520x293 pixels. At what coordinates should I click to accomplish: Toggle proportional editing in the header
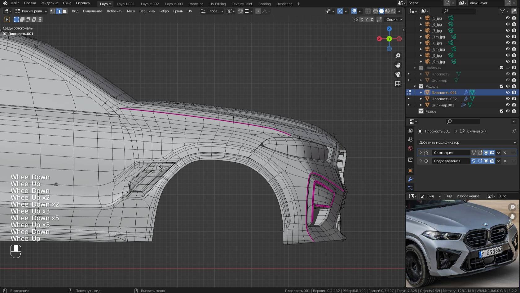click(258, 11)
